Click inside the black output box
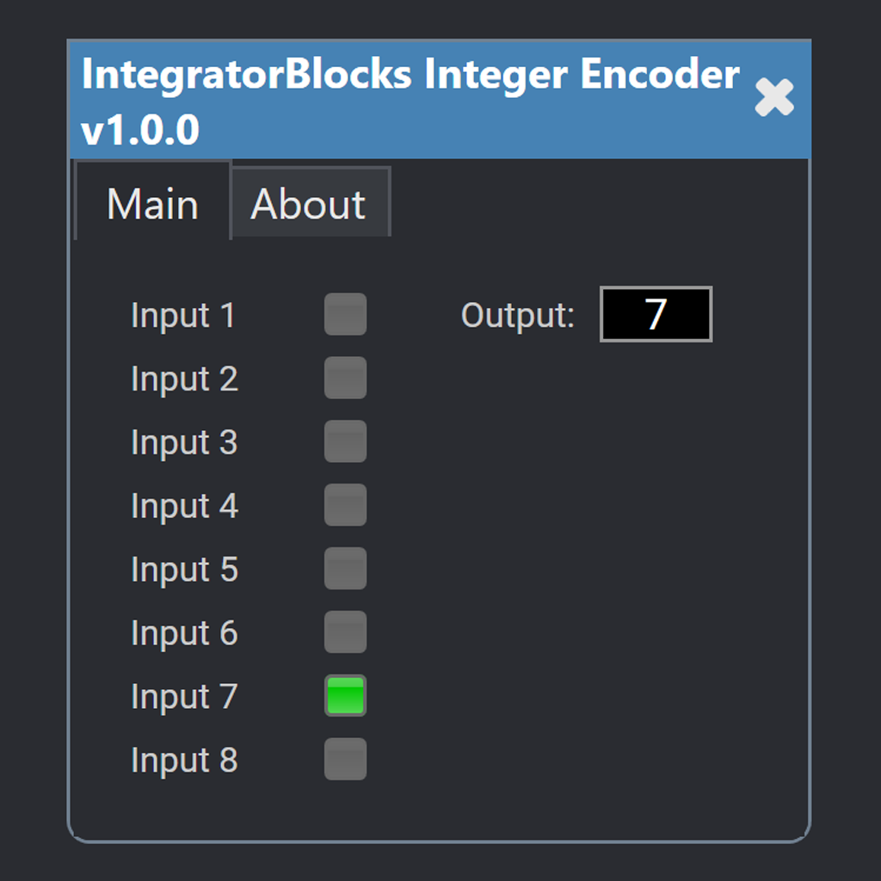The image size is (881, 881). (655, 315)
